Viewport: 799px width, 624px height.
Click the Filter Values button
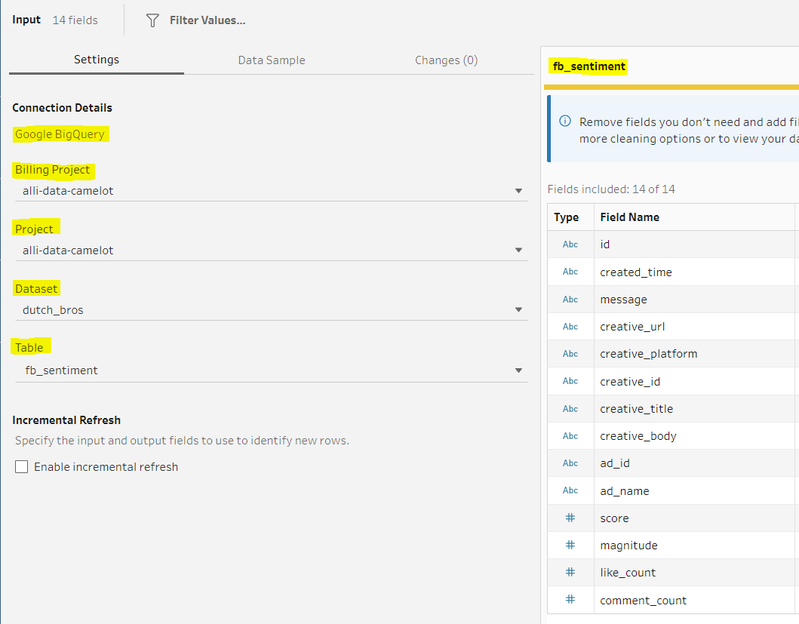point(207,20)
